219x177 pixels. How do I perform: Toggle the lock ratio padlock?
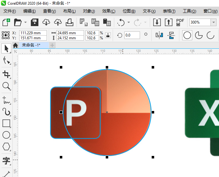point(108,35)
